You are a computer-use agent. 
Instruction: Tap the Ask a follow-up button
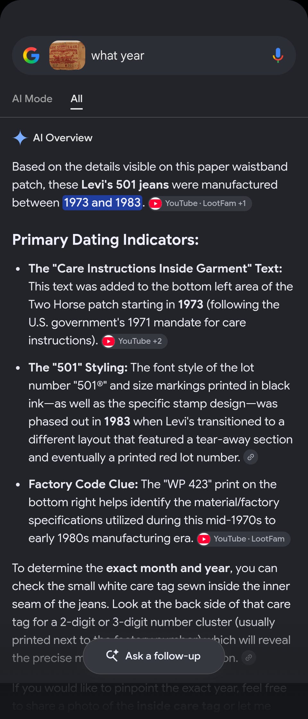click(154, 656)
